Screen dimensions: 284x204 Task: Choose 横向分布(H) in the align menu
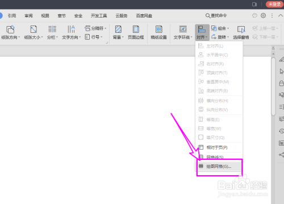click(219, 101)
